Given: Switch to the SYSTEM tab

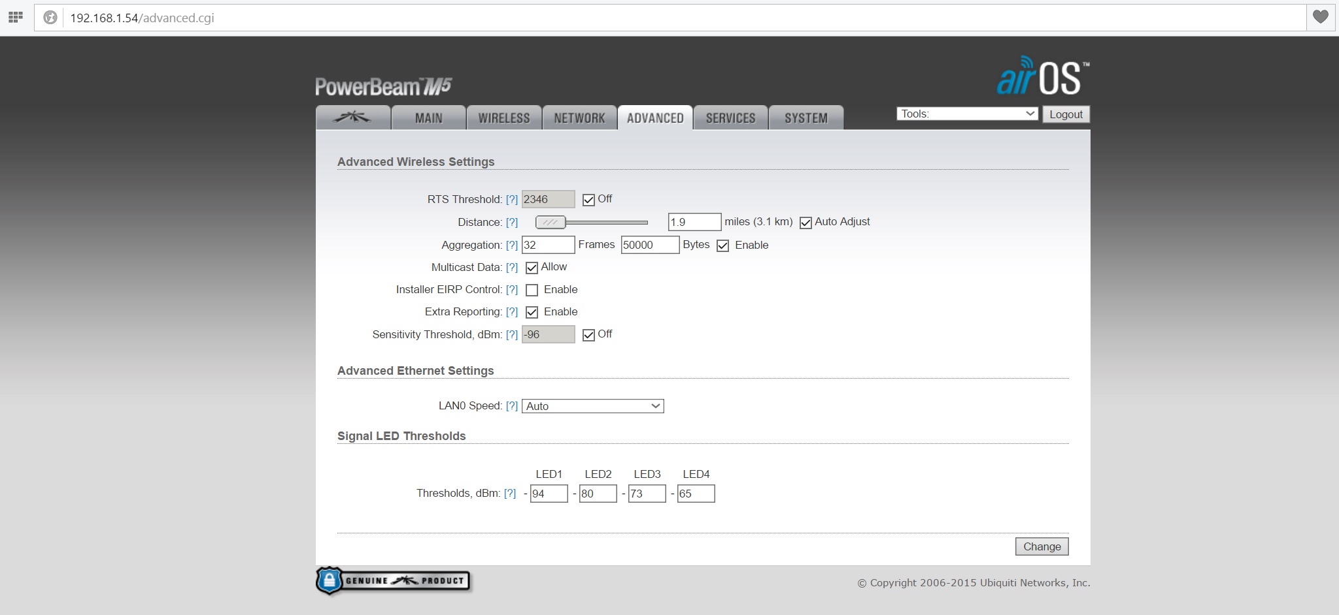Looking at the screenshot, I should [x=806, y=118].
